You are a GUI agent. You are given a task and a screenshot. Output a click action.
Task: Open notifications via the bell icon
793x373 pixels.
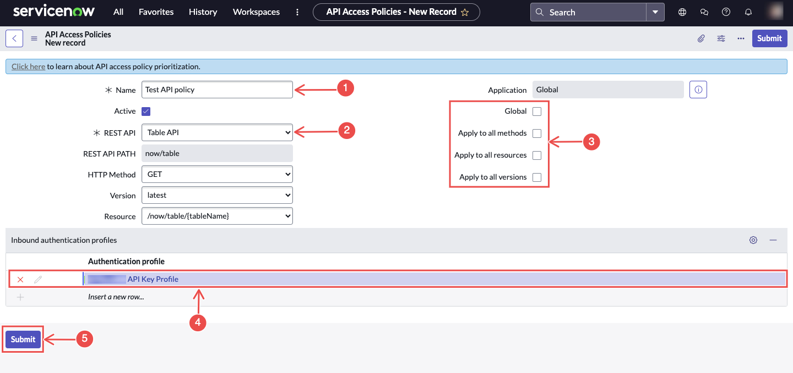click(x=748, y=12)
